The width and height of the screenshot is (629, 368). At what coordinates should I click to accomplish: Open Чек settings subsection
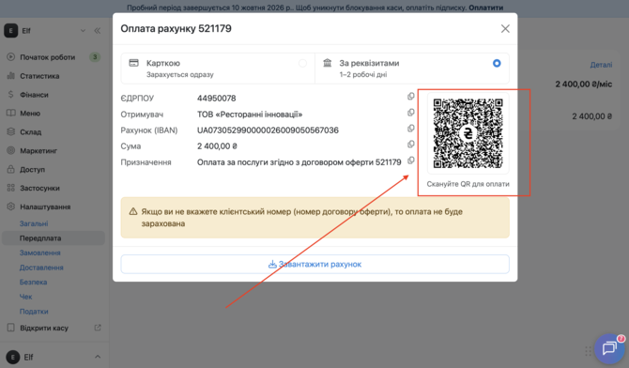(x=25, y=297)
